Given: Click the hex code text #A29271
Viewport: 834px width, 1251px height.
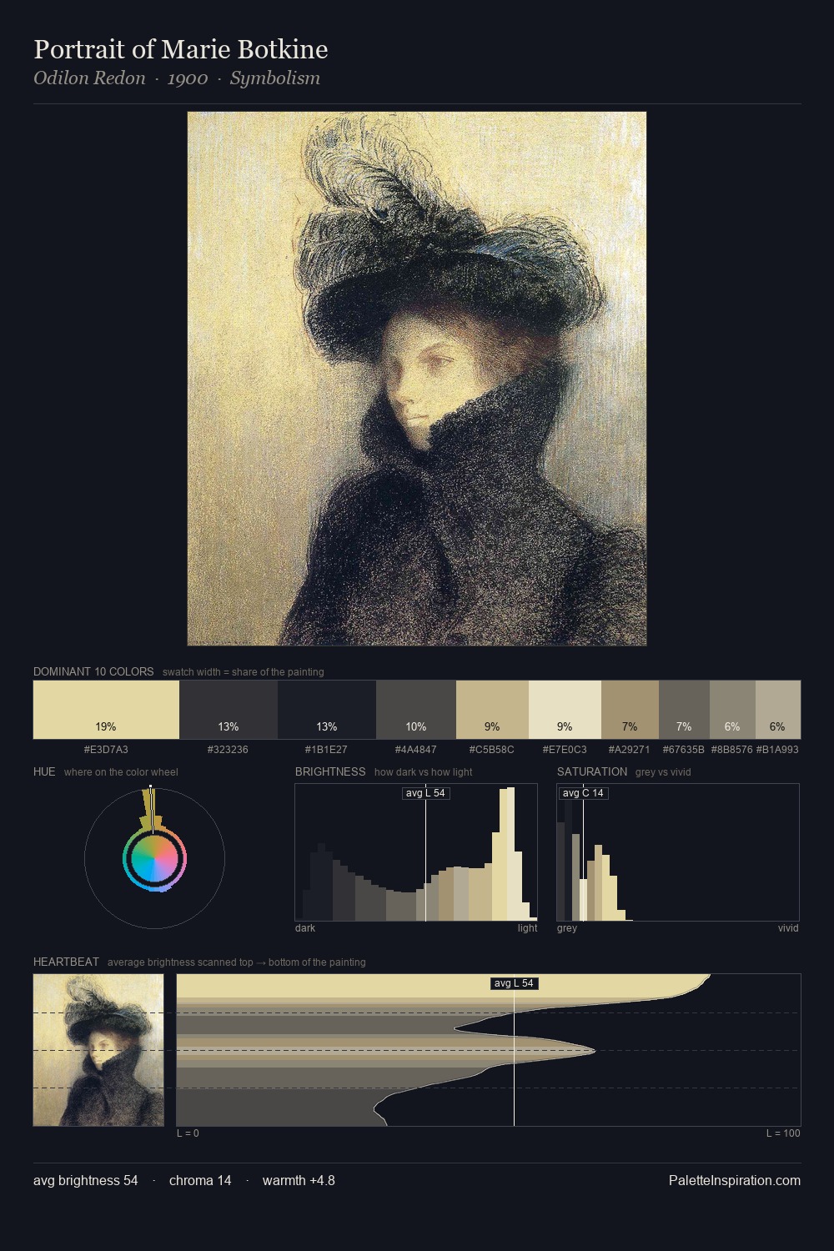Looking at the screenshot, I should pyautogui.click(x=629, y=750).
